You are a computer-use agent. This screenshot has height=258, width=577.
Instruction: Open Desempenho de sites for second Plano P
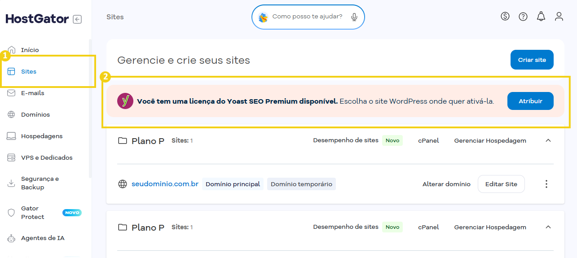click(346, 227)
